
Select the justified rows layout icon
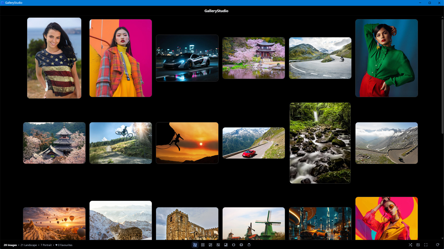pos(218,245)
